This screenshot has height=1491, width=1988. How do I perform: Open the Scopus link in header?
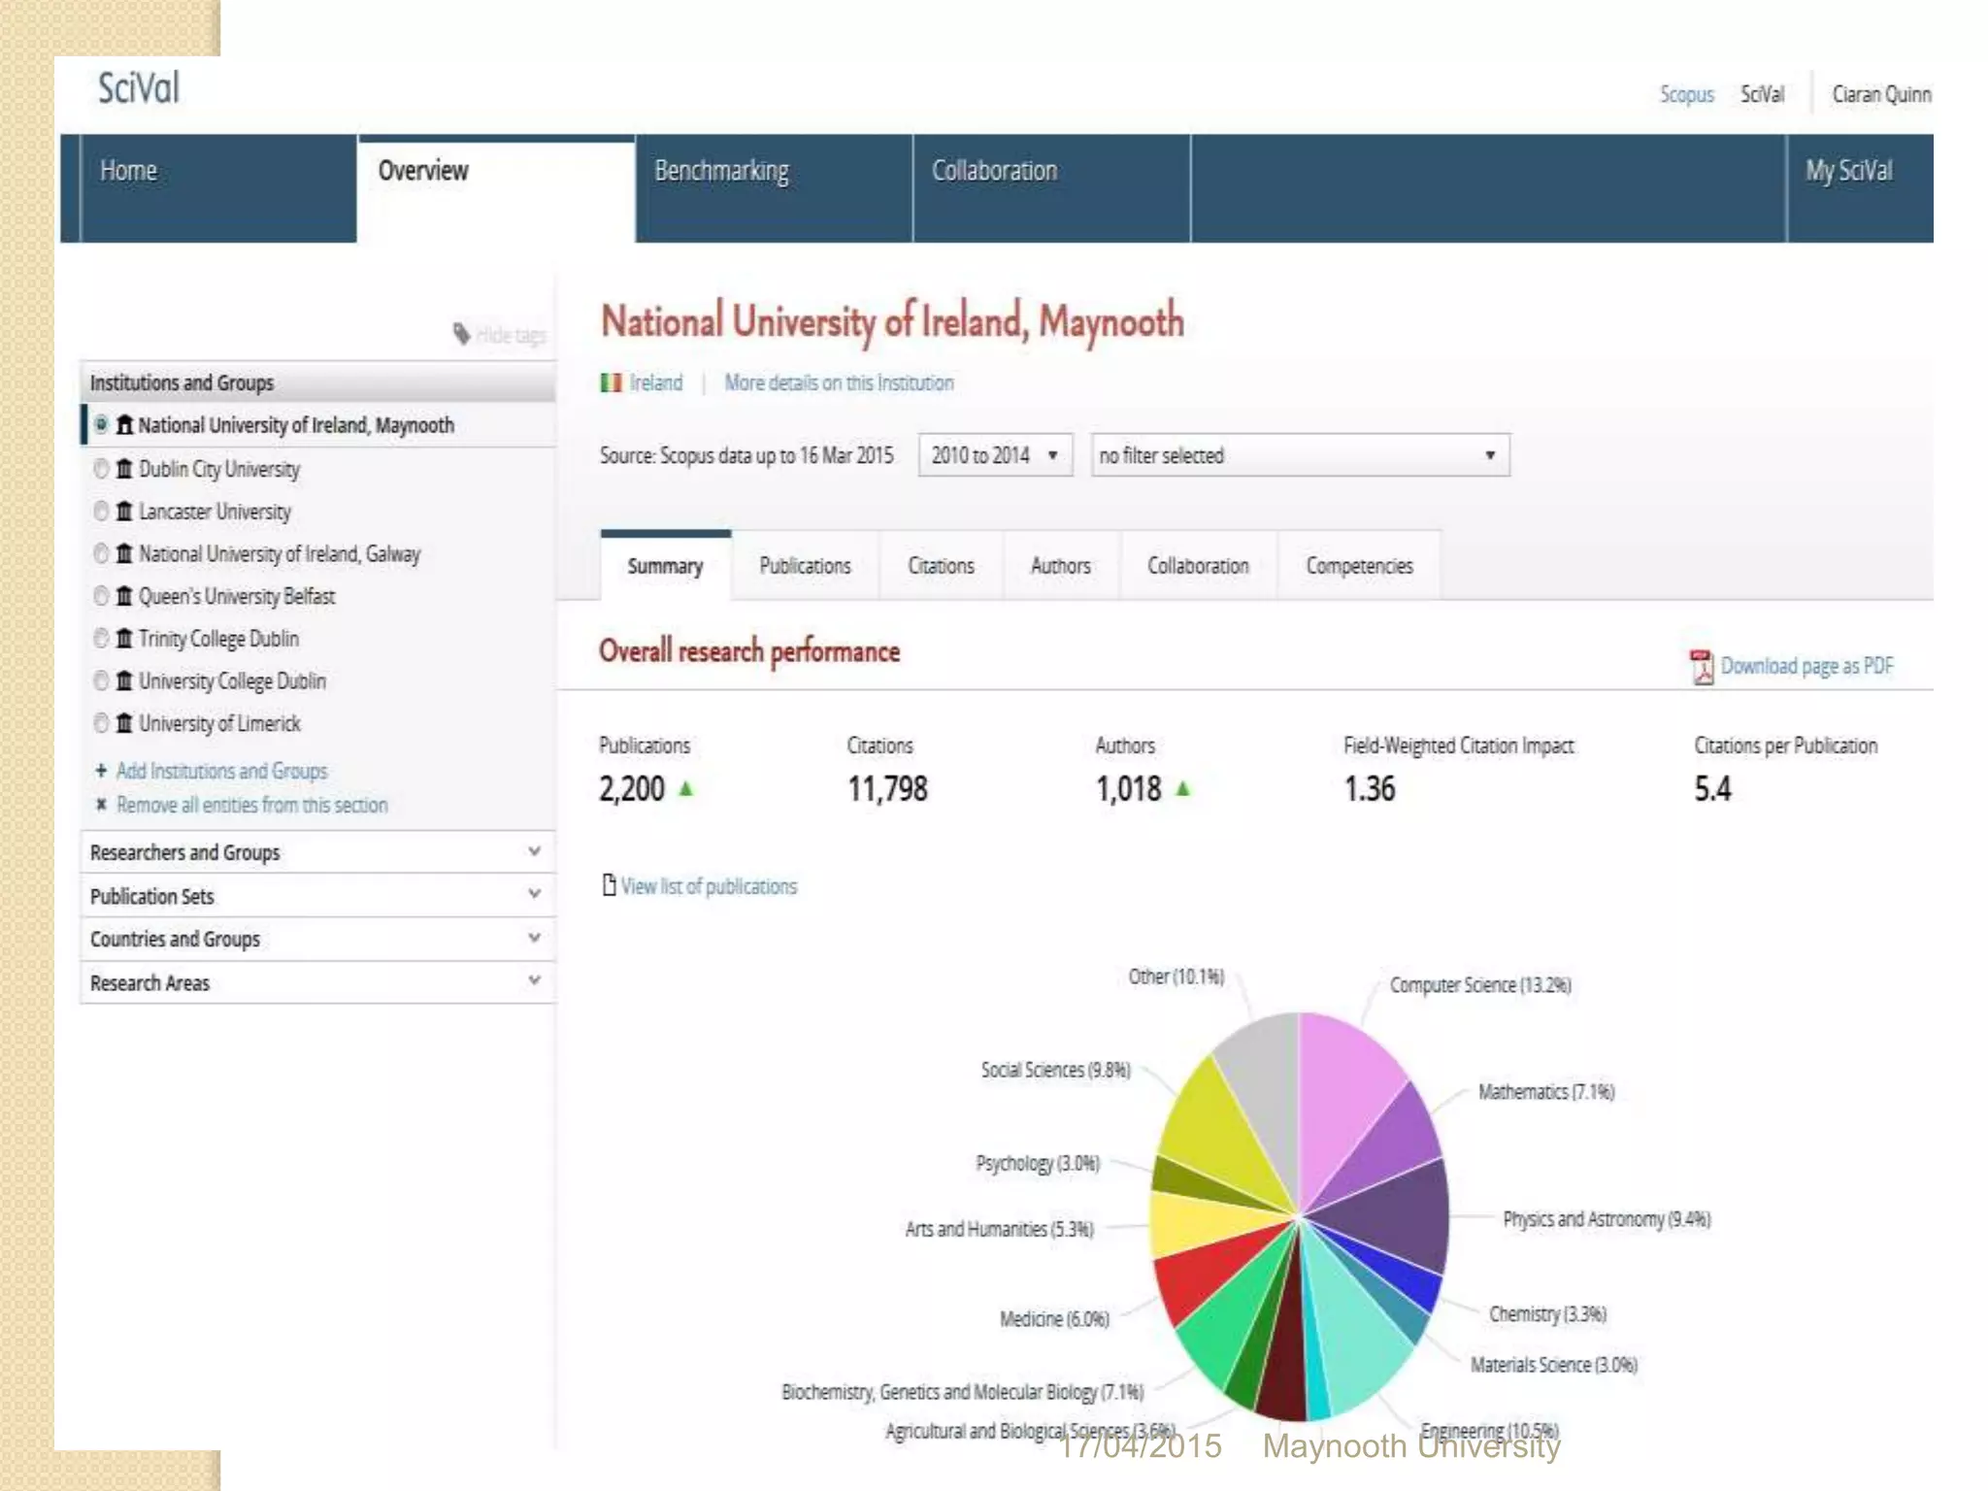(1686, 95)
